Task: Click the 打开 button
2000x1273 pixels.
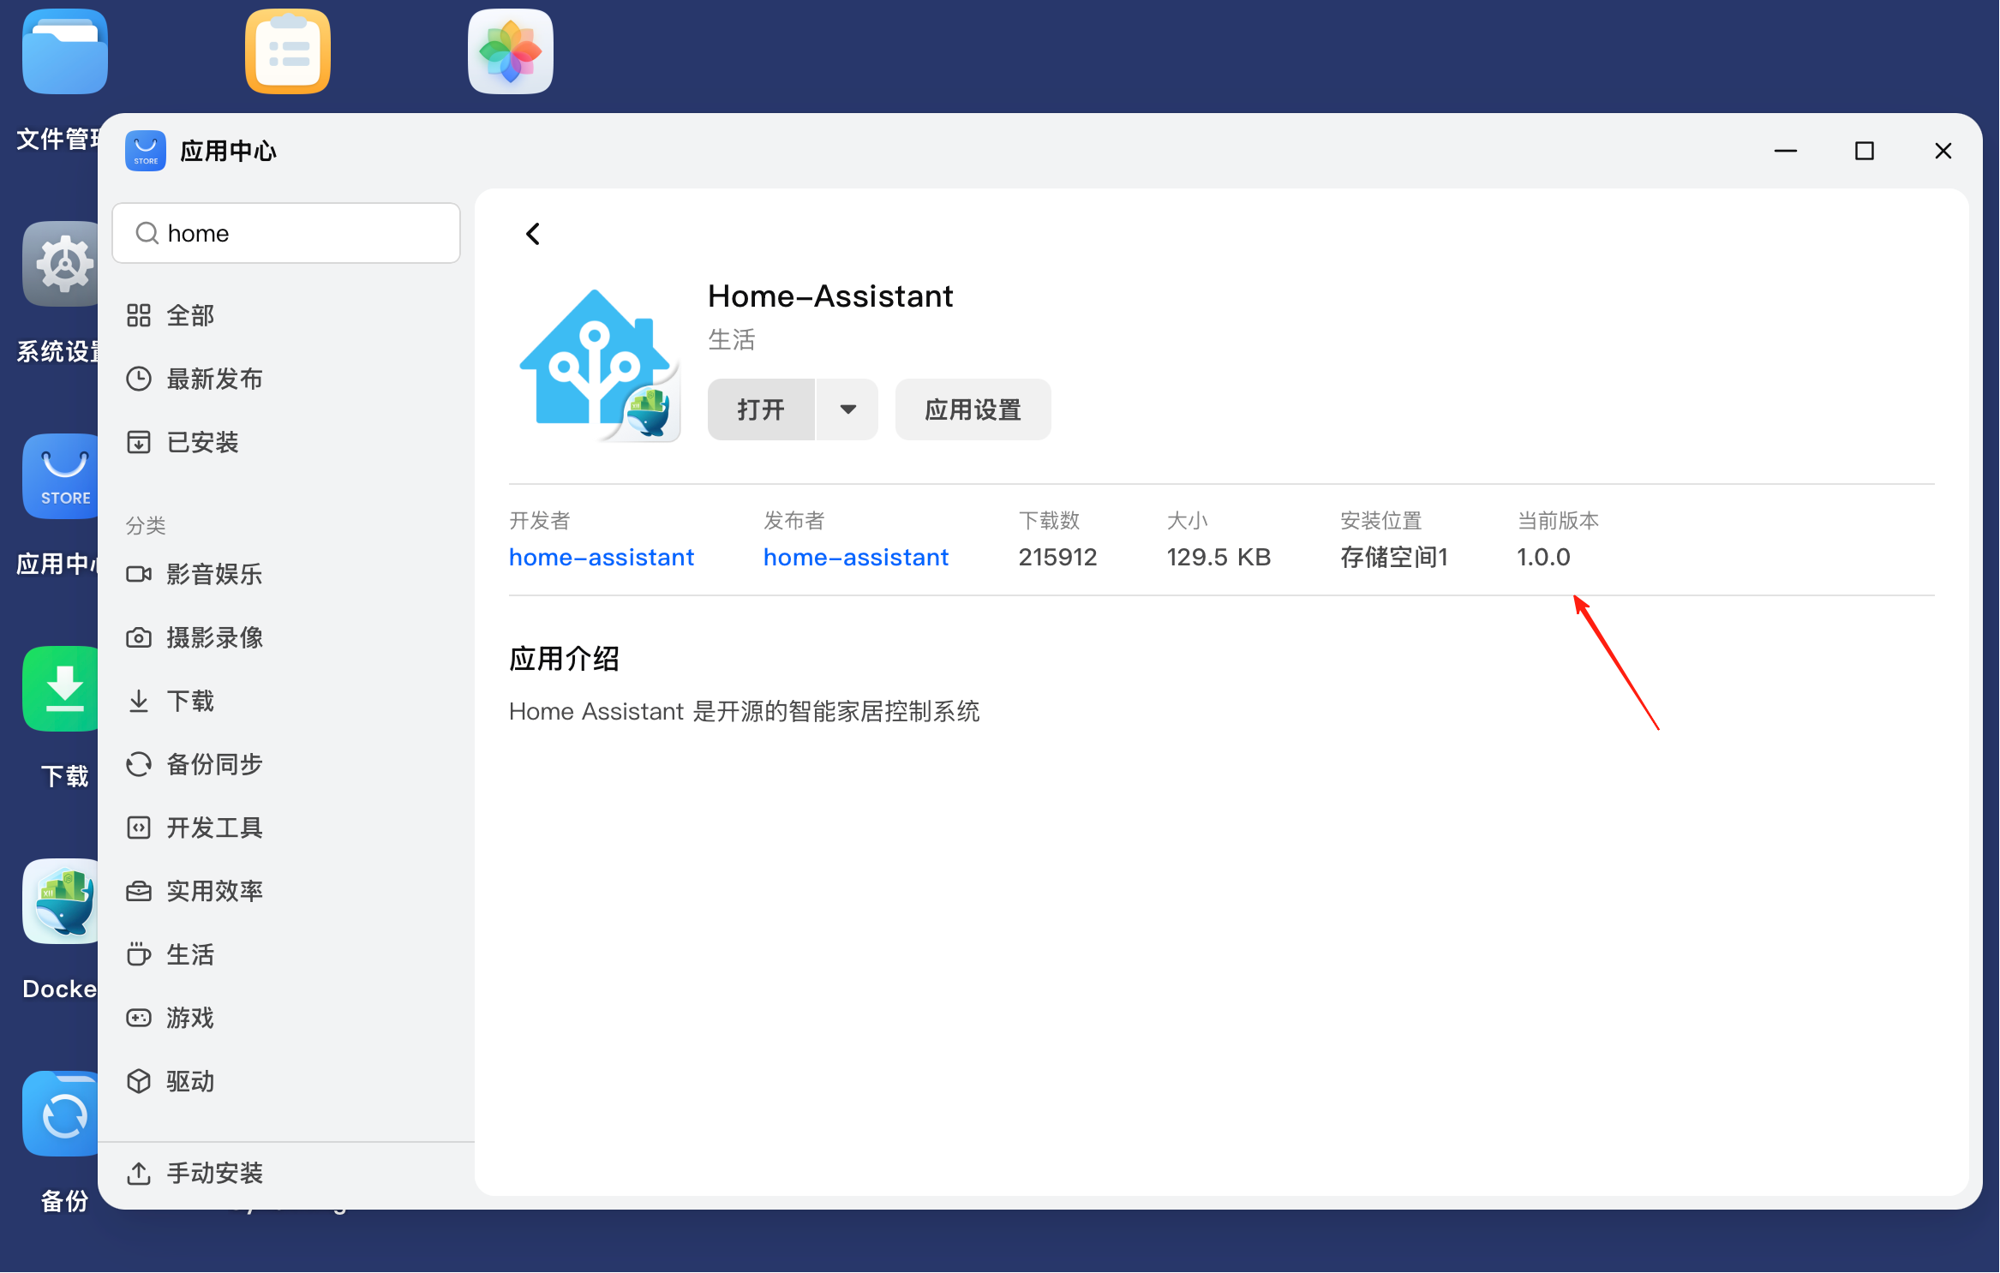Action: tap(761, 409)
